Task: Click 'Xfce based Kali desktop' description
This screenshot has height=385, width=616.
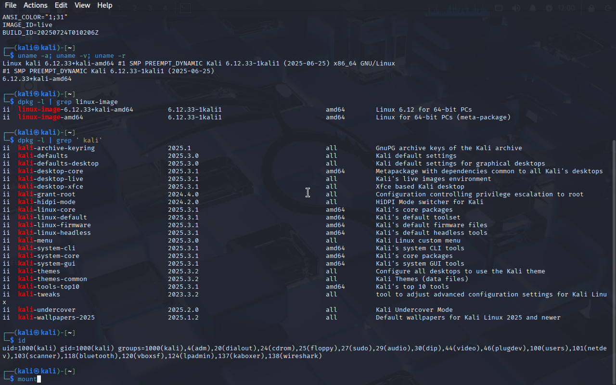Action: coord(420,187)
